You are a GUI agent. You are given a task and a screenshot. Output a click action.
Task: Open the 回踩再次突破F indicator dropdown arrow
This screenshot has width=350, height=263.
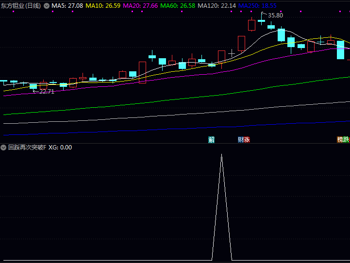tap(4, 147)
